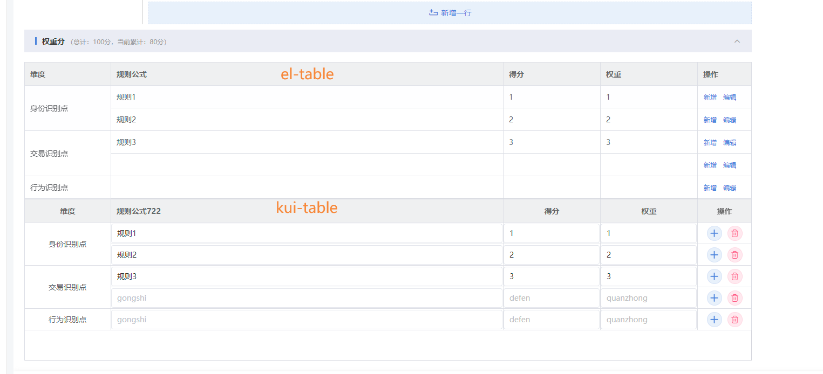Click plus icon in kui-table 规则2 row
The image size is (823, 374).
(x=714, y=255)
